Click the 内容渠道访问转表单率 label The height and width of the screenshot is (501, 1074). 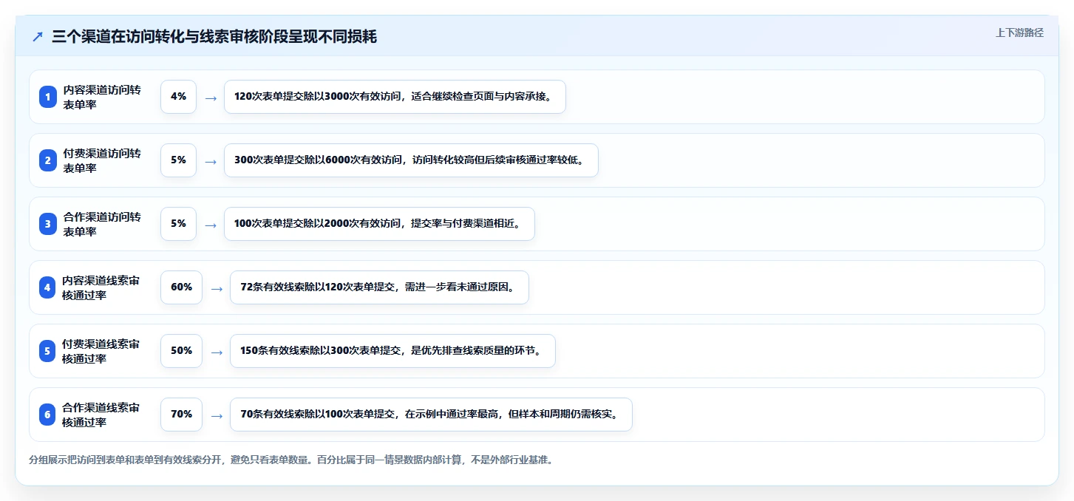coord(102,97)
